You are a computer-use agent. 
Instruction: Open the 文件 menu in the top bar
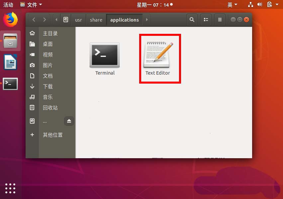(31, 5)
